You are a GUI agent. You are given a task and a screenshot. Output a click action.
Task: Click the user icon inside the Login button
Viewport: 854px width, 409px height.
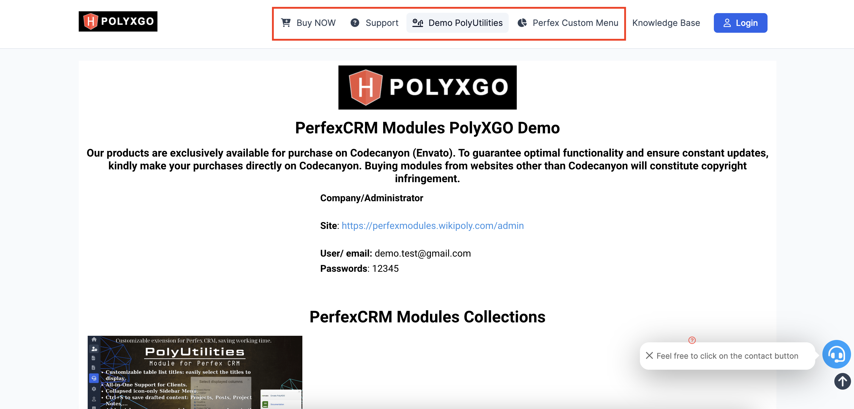[727, 23]
